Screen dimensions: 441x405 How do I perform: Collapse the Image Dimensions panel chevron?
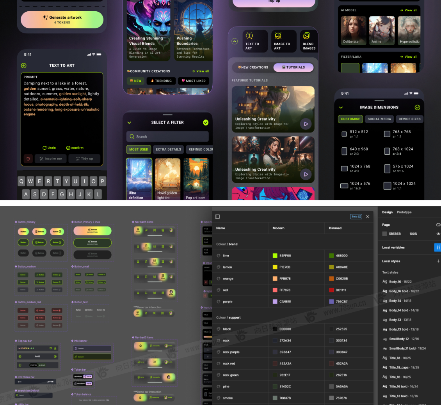pos(341,108)
